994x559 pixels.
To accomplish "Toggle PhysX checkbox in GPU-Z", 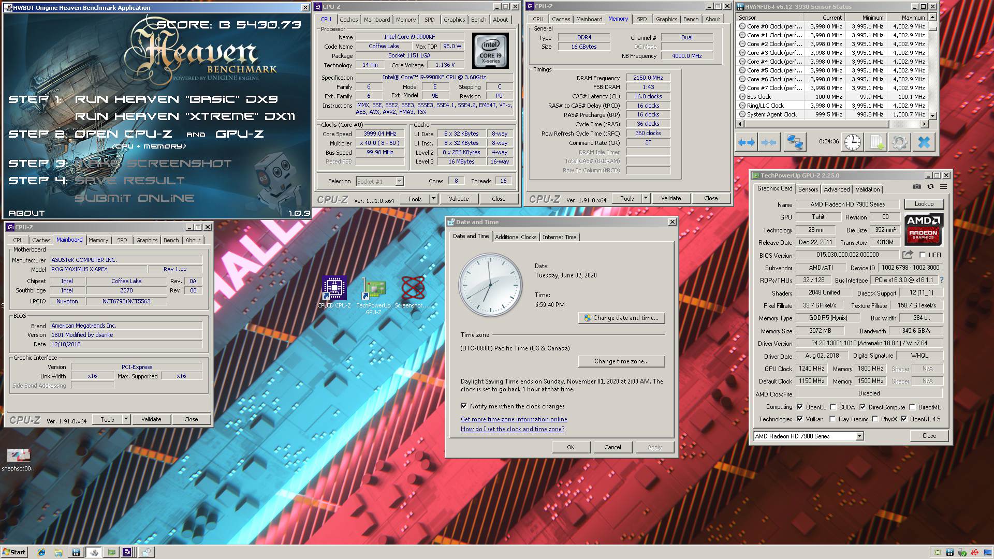I will pyautogui.click(x=875, y=419).
